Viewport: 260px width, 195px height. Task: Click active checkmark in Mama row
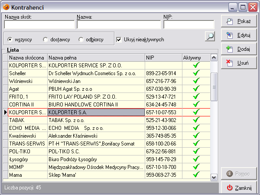coord(196,175)
